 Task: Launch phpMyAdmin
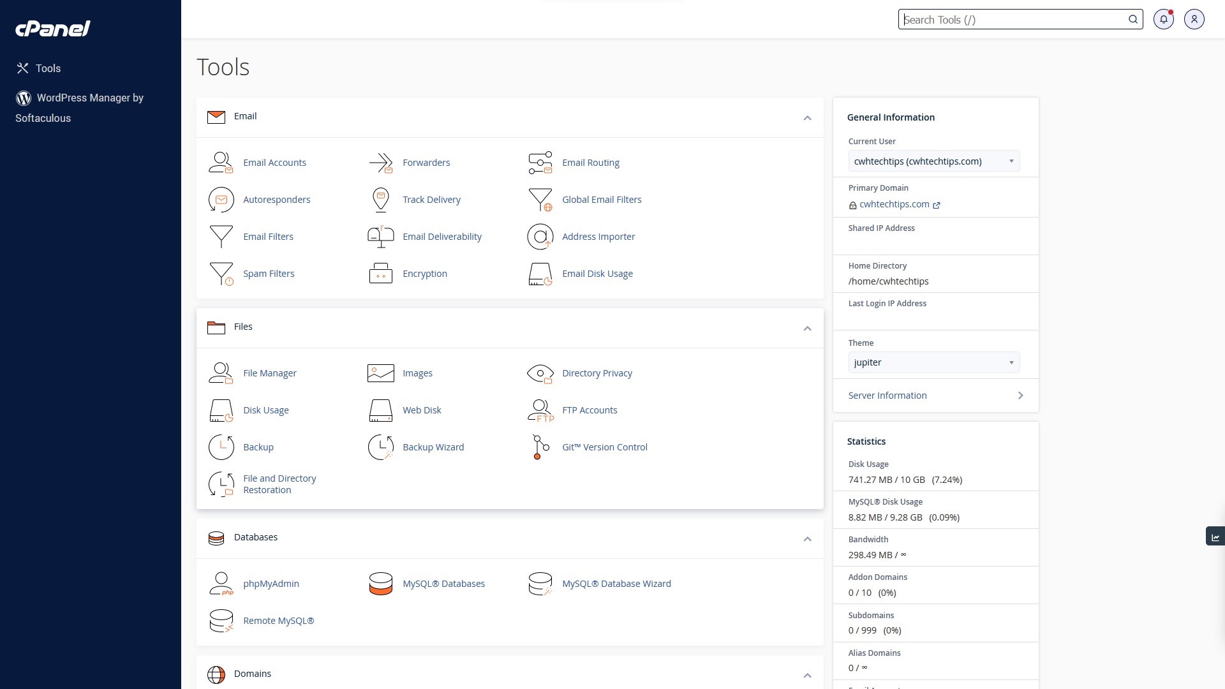(x=271, y=584)
